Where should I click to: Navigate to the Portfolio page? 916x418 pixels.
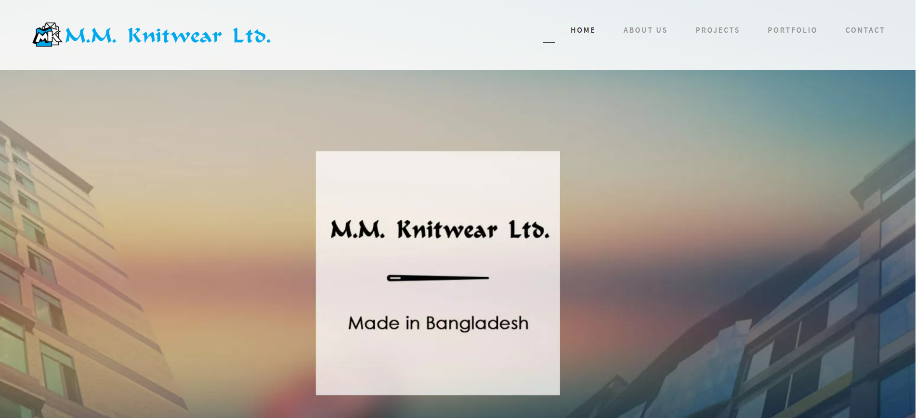point(792,30)
